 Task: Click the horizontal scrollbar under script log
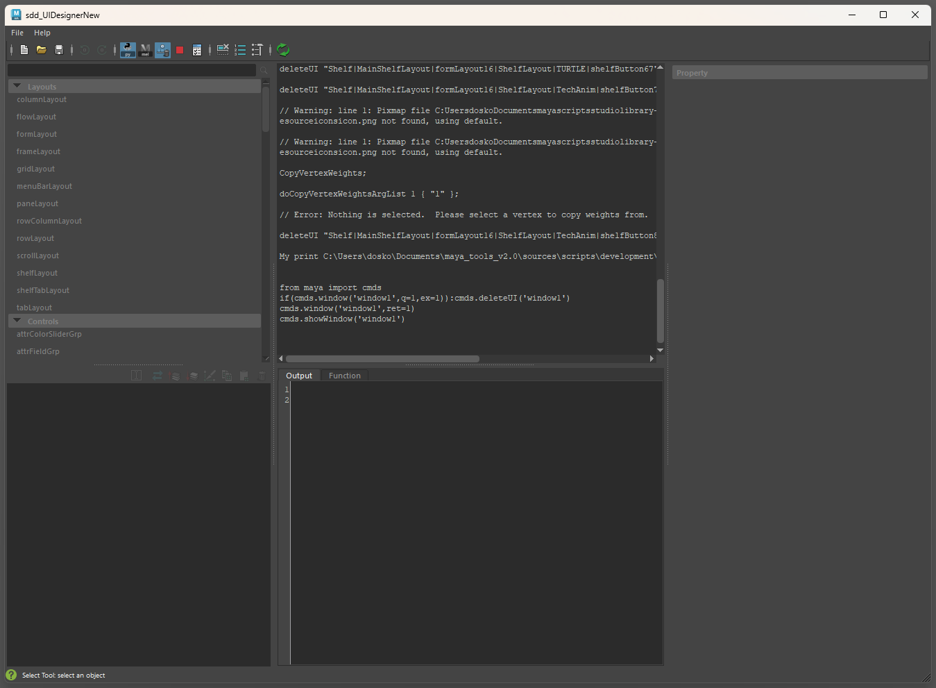point(382,359)
